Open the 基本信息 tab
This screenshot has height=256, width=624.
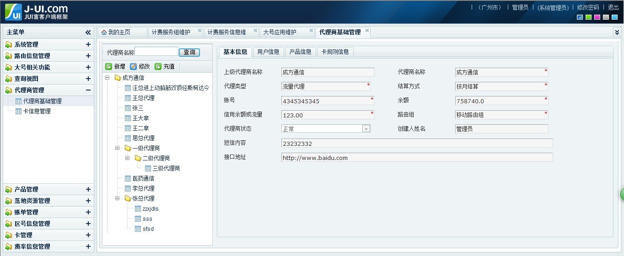(236, 52)
